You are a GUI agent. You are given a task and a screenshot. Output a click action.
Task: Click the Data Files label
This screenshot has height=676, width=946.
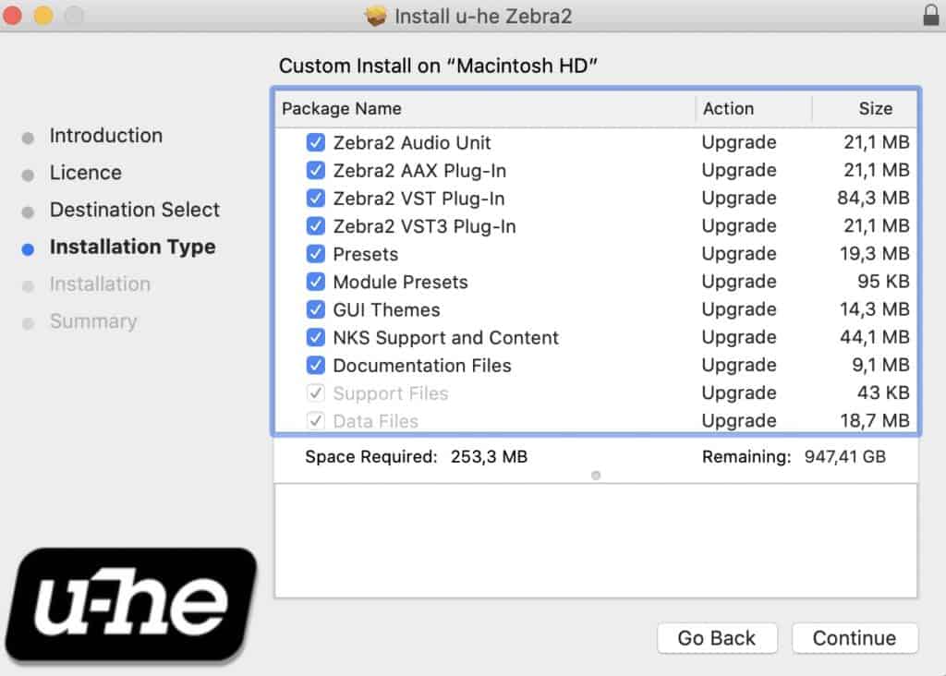(375, 421)
